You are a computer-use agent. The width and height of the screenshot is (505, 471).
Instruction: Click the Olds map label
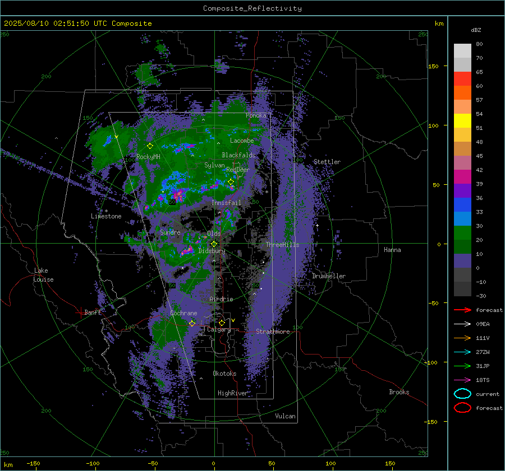(x=214, y=234)
